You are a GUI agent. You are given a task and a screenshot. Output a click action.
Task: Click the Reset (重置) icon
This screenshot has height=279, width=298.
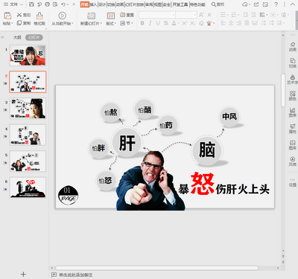click(x=122, y=15)
